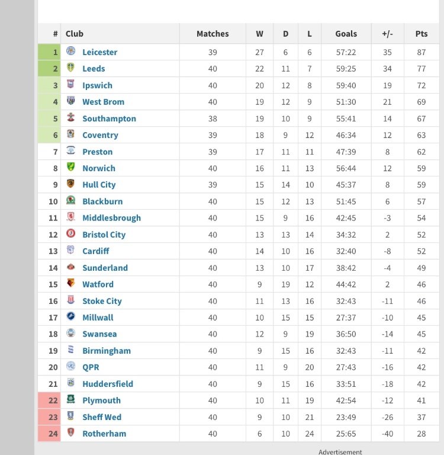
Task: Click the Hull City crest icon
Action: pos(71,184)
